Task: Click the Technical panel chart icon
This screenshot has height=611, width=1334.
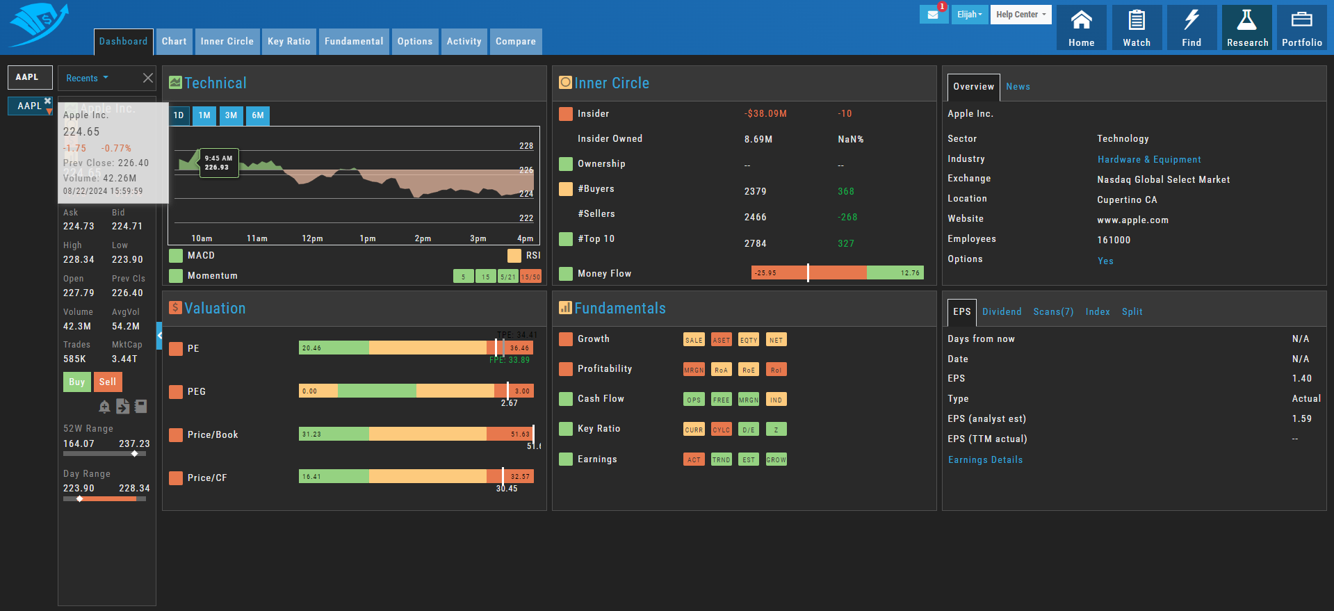Action: [x=175, y=83]
